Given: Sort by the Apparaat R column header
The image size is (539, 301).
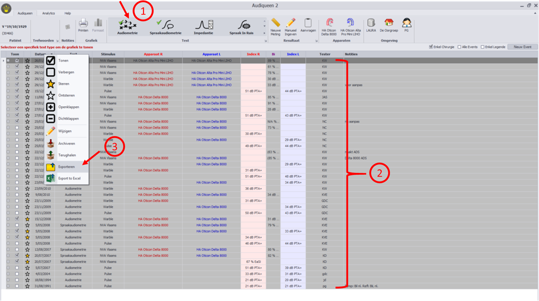Looking at the screenshot, I should click(154, 54).
